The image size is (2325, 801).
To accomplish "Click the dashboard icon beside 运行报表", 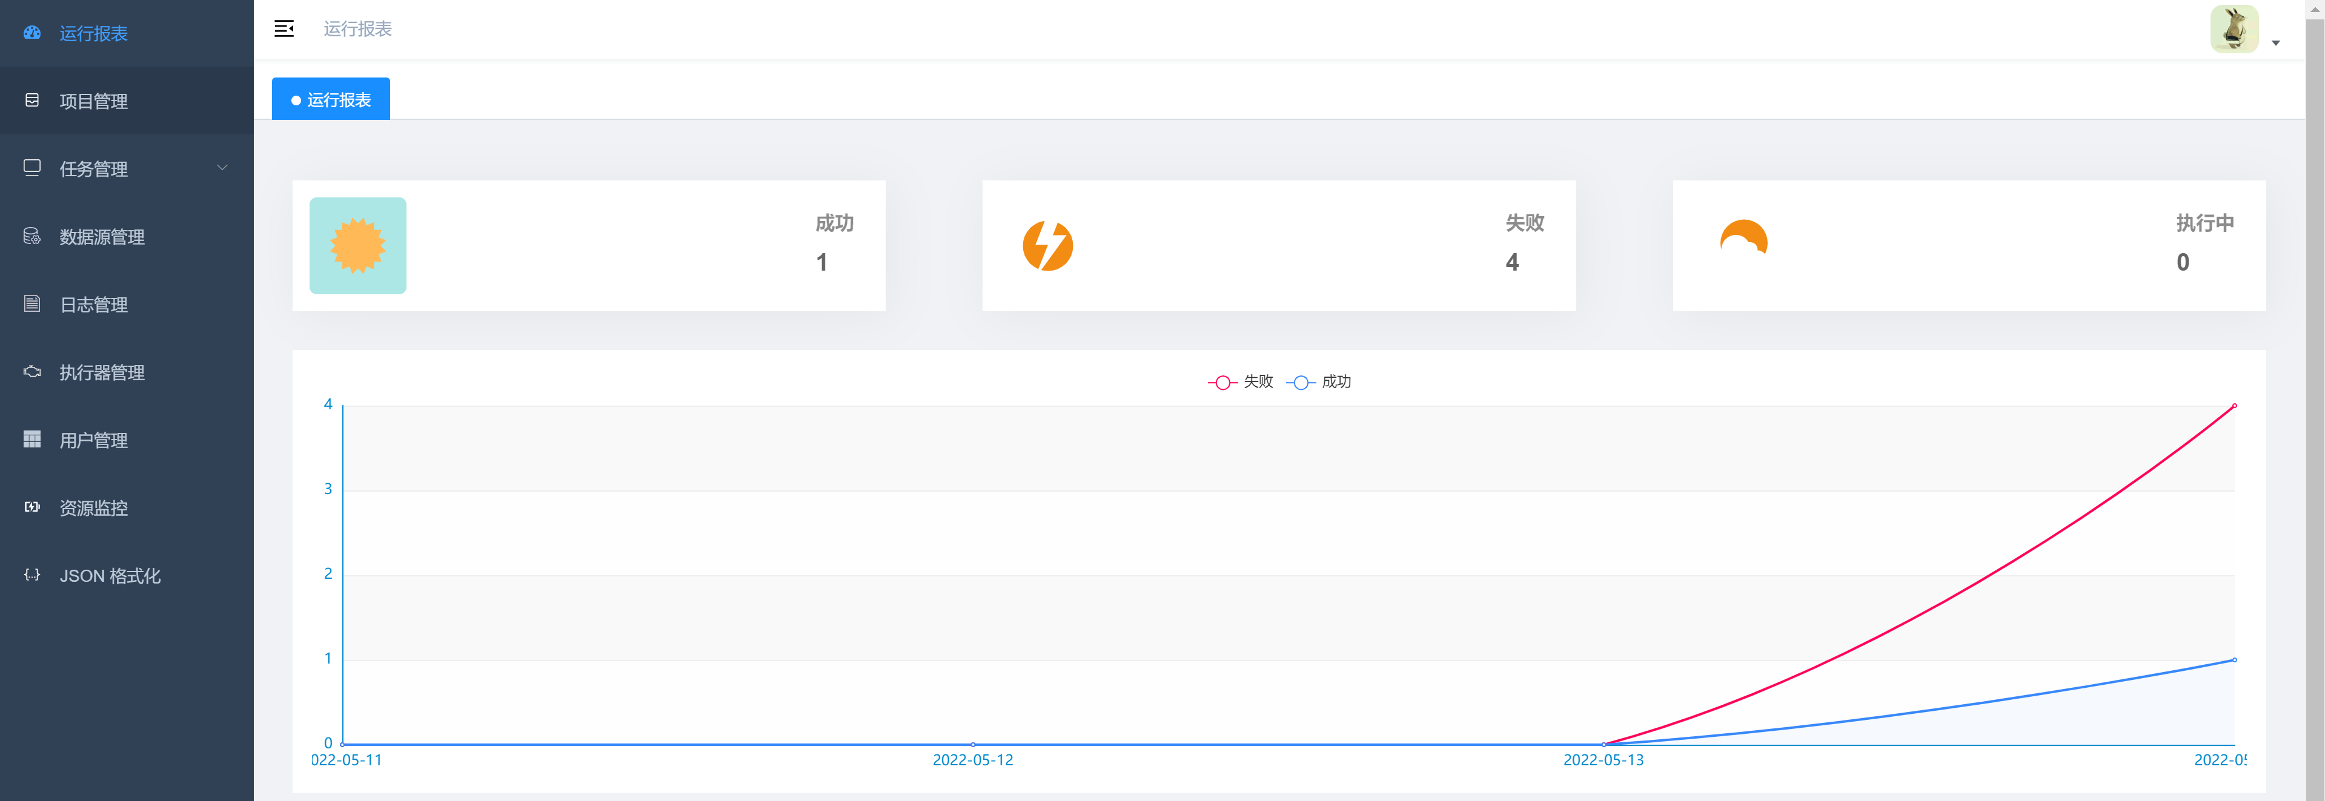I will 33,33.
